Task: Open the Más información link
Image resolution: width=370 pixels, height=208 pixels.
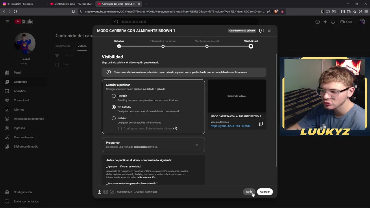Action: [146, 177]
